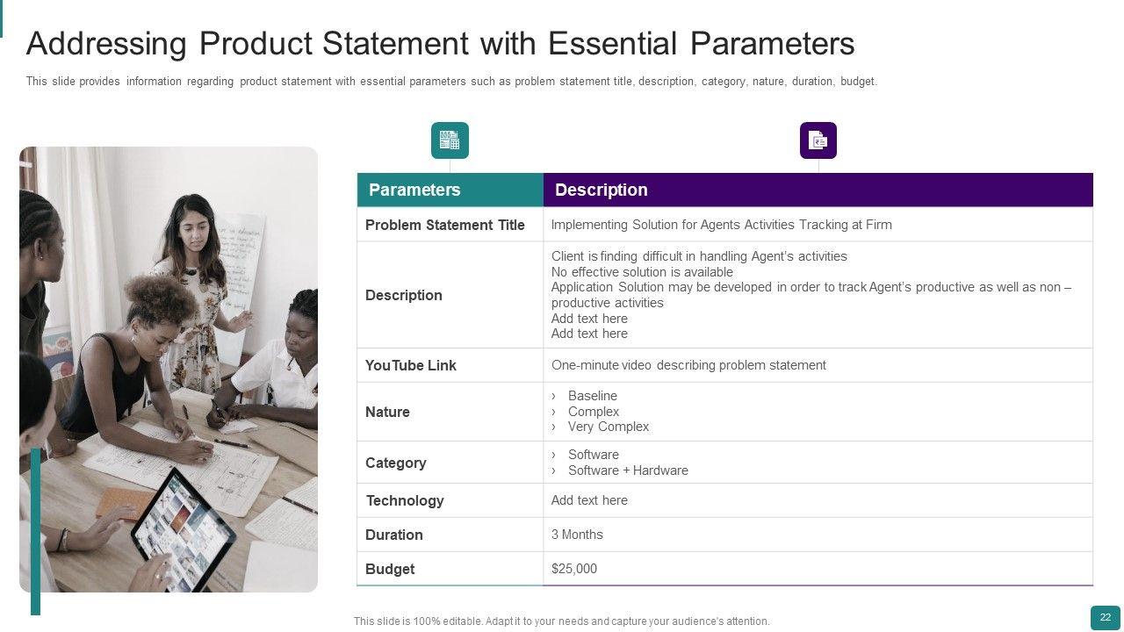This screenshot has height=632, width=1124.
Task: Click the '100% editable' footer text
Action: (561, 621)
